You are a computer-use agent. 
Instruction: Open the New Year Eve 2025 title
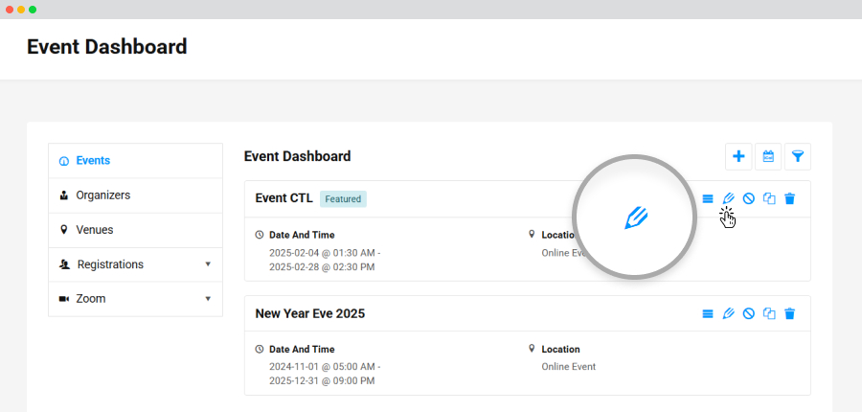click(x=310, y=313)
